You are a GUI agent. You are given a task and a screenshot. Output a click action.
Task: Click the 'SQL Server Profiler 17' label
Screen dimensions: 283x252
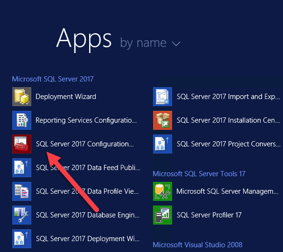tap(209, 215)
